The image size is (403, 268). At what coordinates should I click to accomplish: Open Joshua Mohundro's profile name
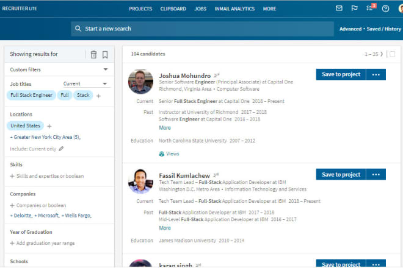(184, 76)
